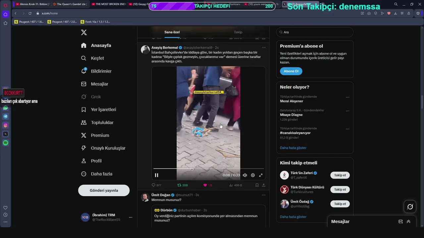The image size is (424, 238).
Task: Expand the Daha fazla menu
Action: 97,174
